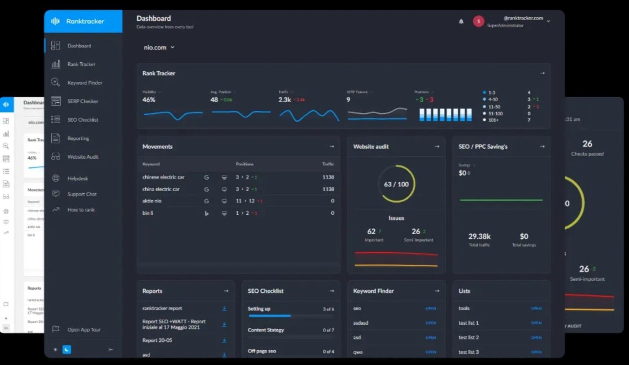
Task: Open the Website Audit sidebar icon
Action: click(56, 157)
